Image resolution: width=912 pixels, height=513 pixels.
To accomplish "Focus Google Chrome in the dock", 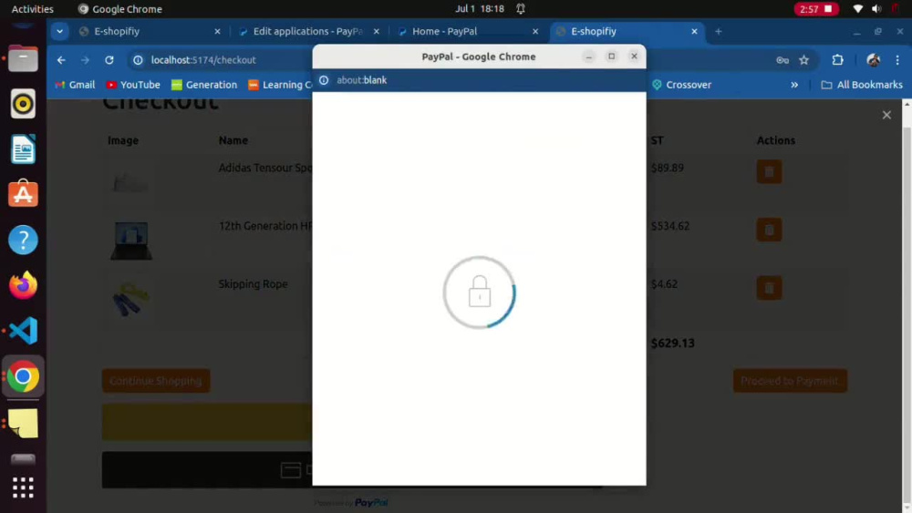I will click(23, 376).
